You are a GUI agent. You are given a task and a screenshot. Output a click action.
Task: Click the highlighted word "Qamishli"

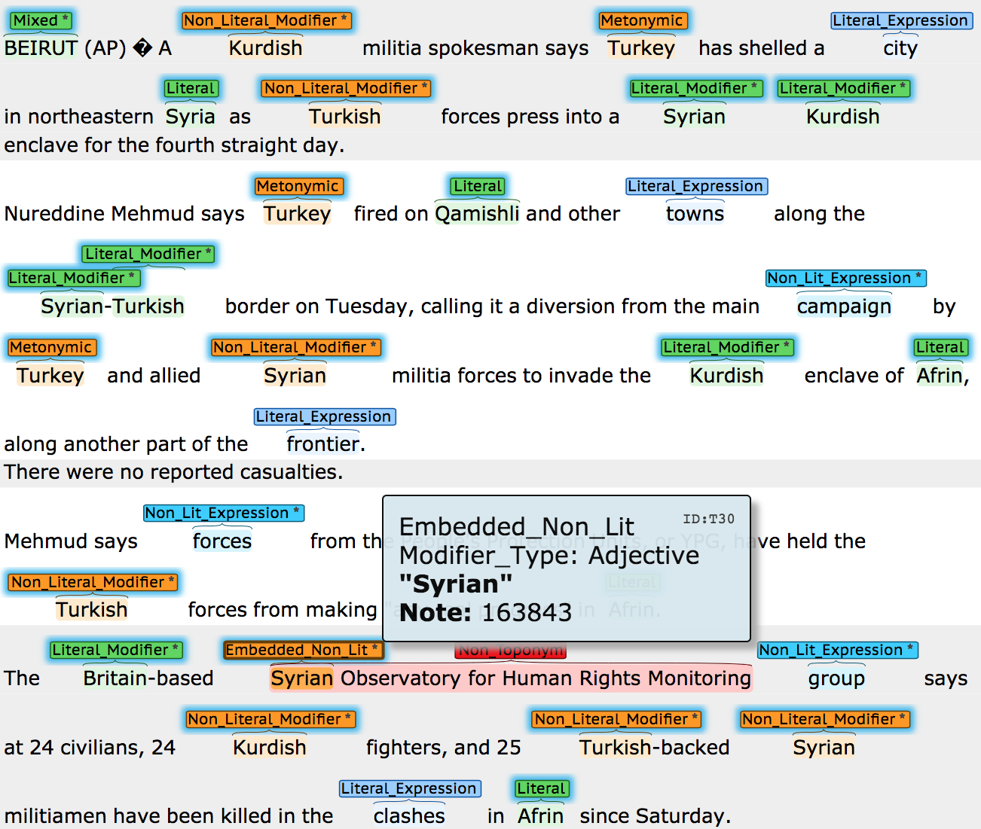click(x=477, y=214)
